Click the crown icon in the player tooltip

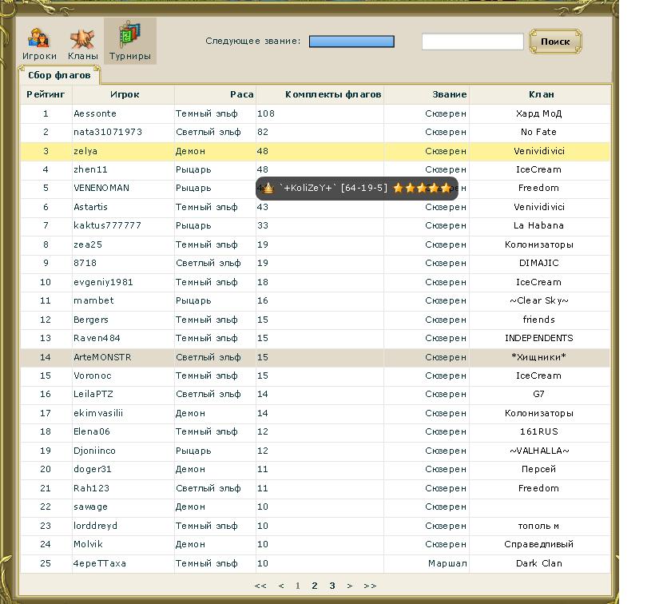click(268, 188)
